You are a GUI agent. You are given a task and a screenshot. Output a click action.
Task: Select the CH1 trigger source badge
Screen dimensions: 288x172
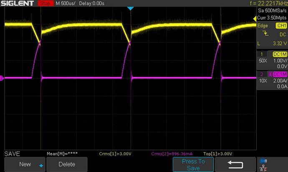(x=279, y=26)
